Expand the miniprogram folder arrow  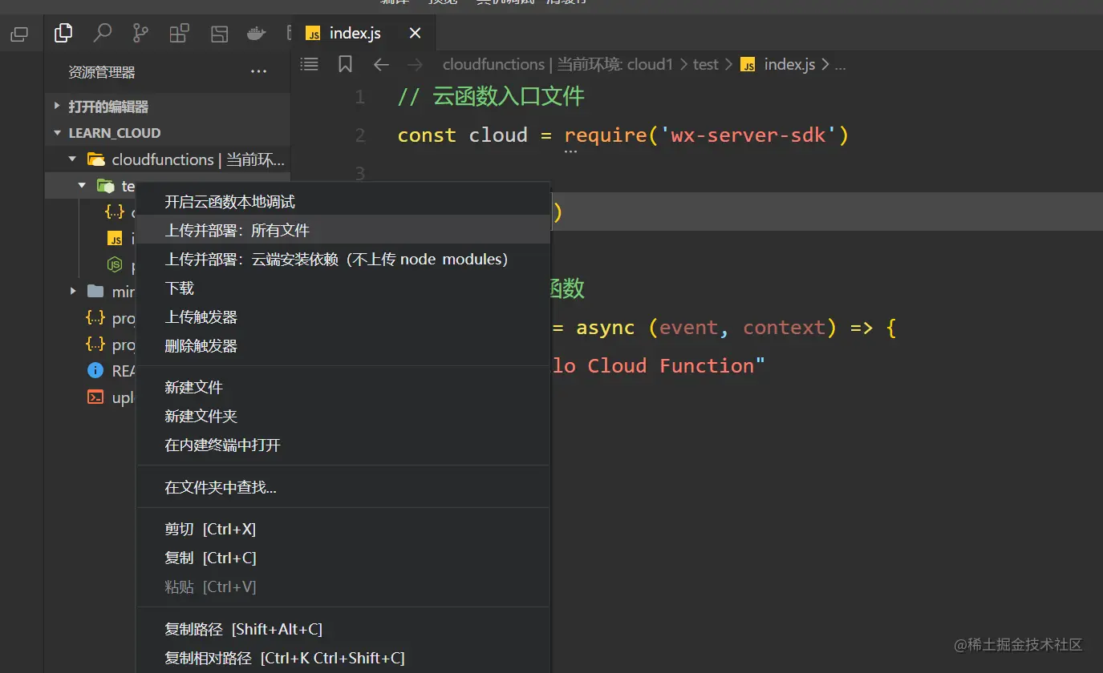73,291
